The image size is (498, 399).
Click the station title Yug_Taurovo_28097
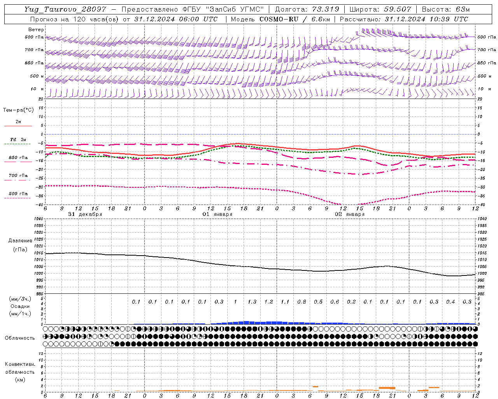click(x=65, y=9)
